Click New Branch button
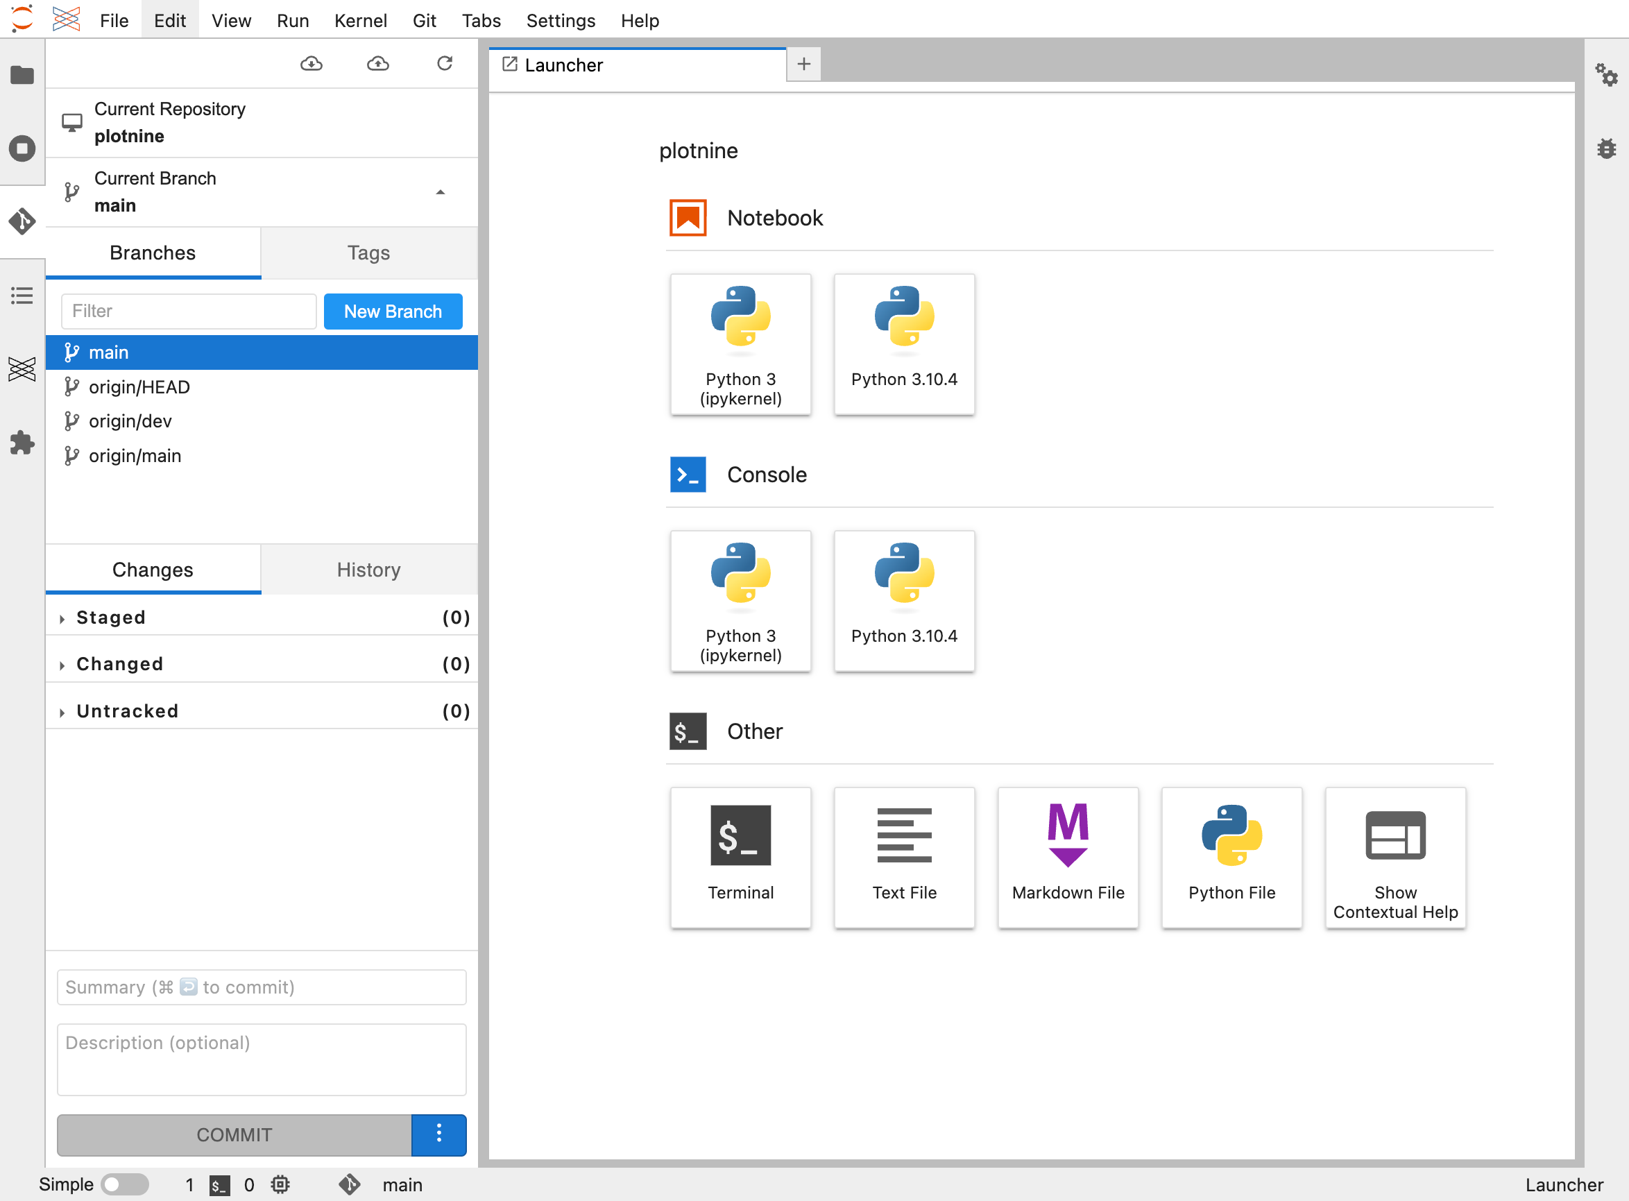Image resolution: width=1629 pixels, height=1201 pixels. pos(393,311)
